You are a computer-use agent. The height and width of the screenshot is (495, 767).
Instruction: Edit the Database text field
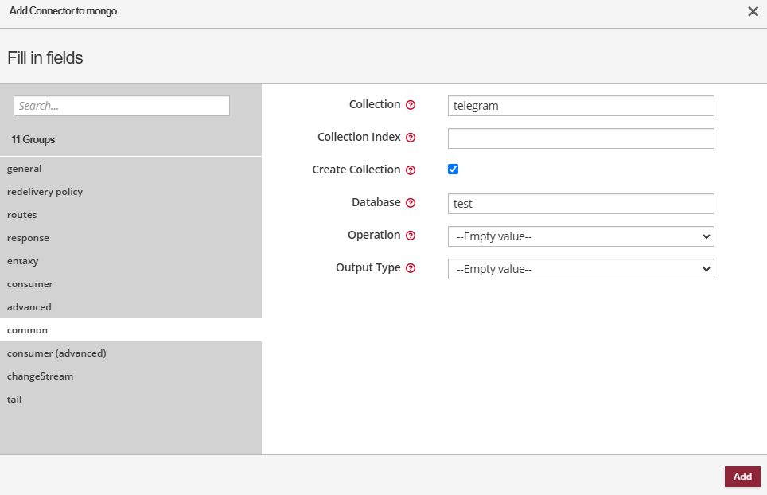[x=581, y=204]
